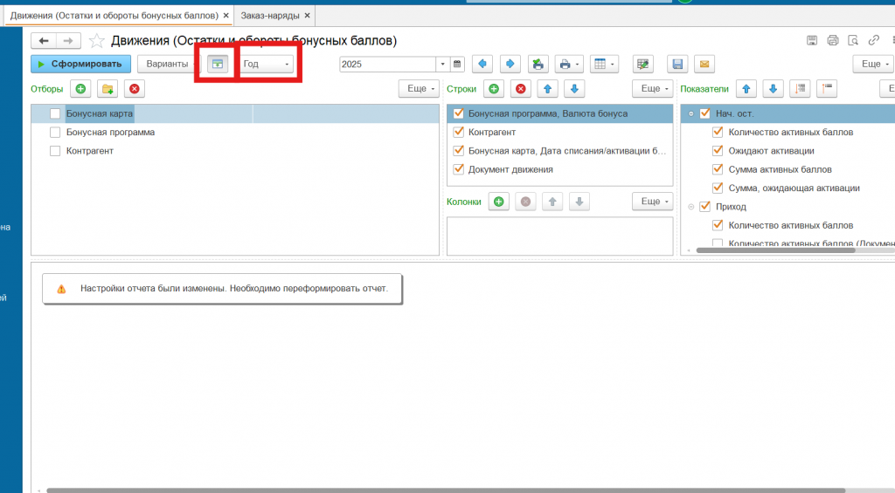Send report by email envelope icon
Image resolution: width=895 pixels, height=493 pixels.
(x=704, y=64)
